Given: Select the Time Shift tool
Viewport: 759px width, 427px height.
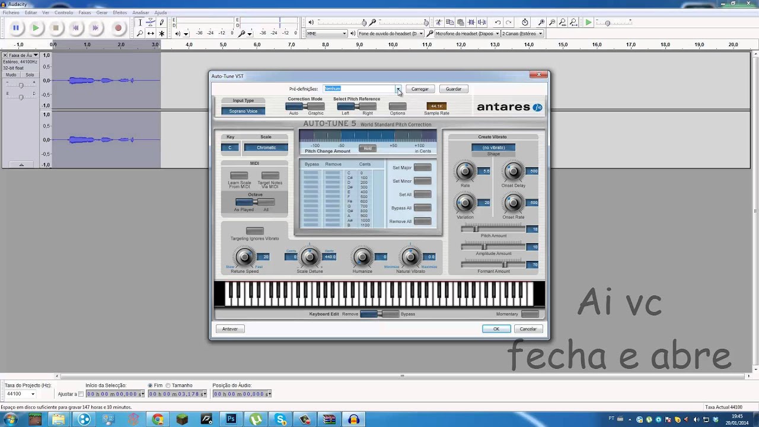Looking at the screenshot, I should point(151,33).
